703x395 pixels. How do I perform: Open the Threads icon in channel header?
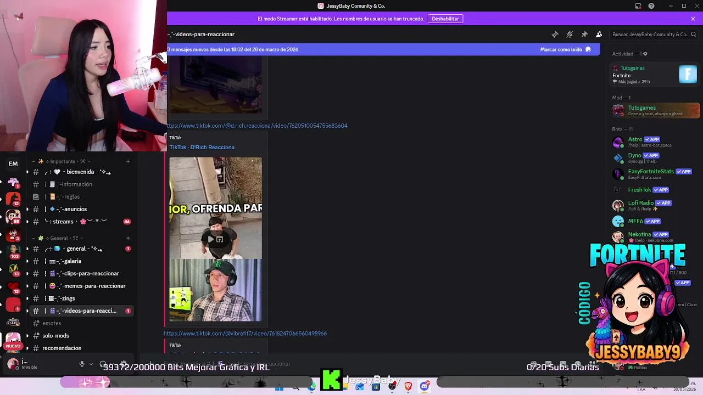[x=555, y=34]
